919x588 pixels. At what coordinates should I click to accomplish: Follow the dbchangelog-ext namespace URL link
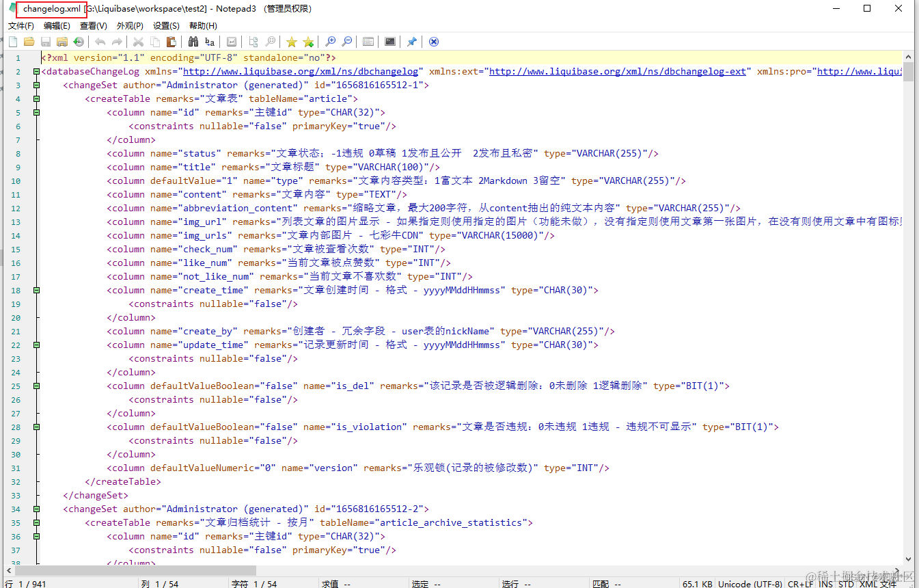click(x=618, y=71)
